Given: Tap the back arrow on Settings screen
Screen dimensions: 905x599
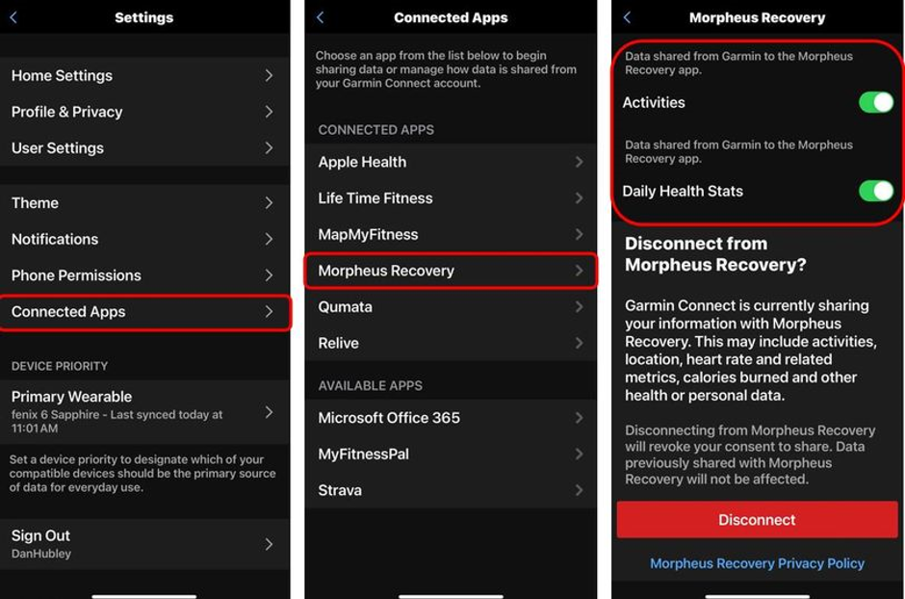Looking at the screenshot, I should [13, 17].
